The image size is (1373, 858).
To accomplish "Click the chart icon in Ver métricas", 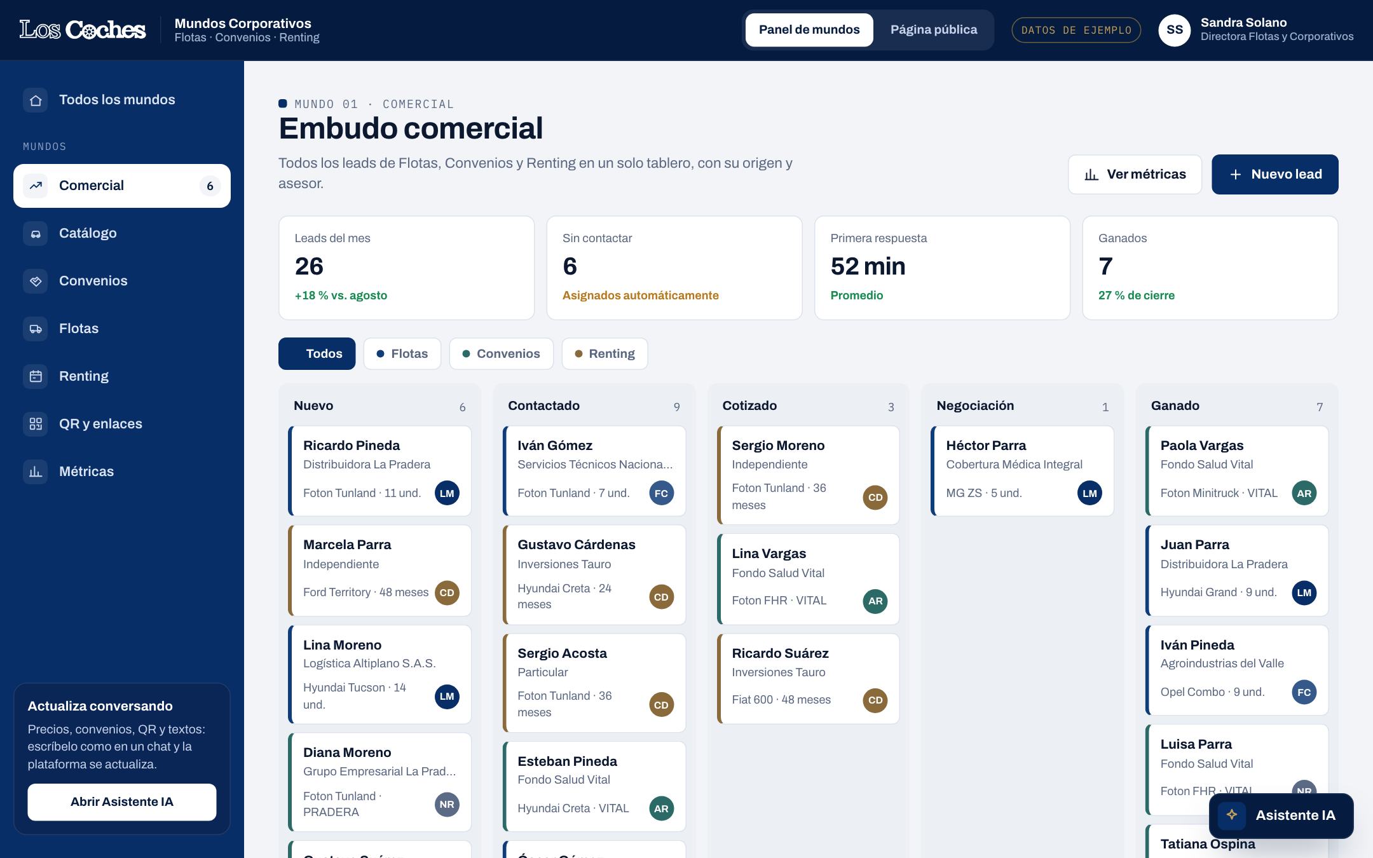I will [1091, 175].
